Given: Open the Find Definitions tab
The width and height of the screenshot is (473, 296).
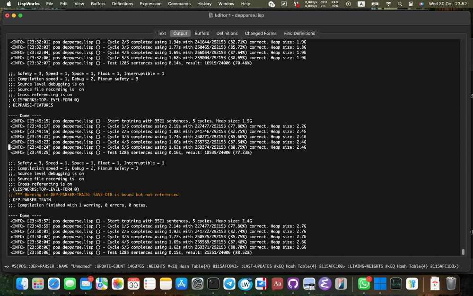Looking at the screenshot, I should pyautogui.click(x=299, y=33).
